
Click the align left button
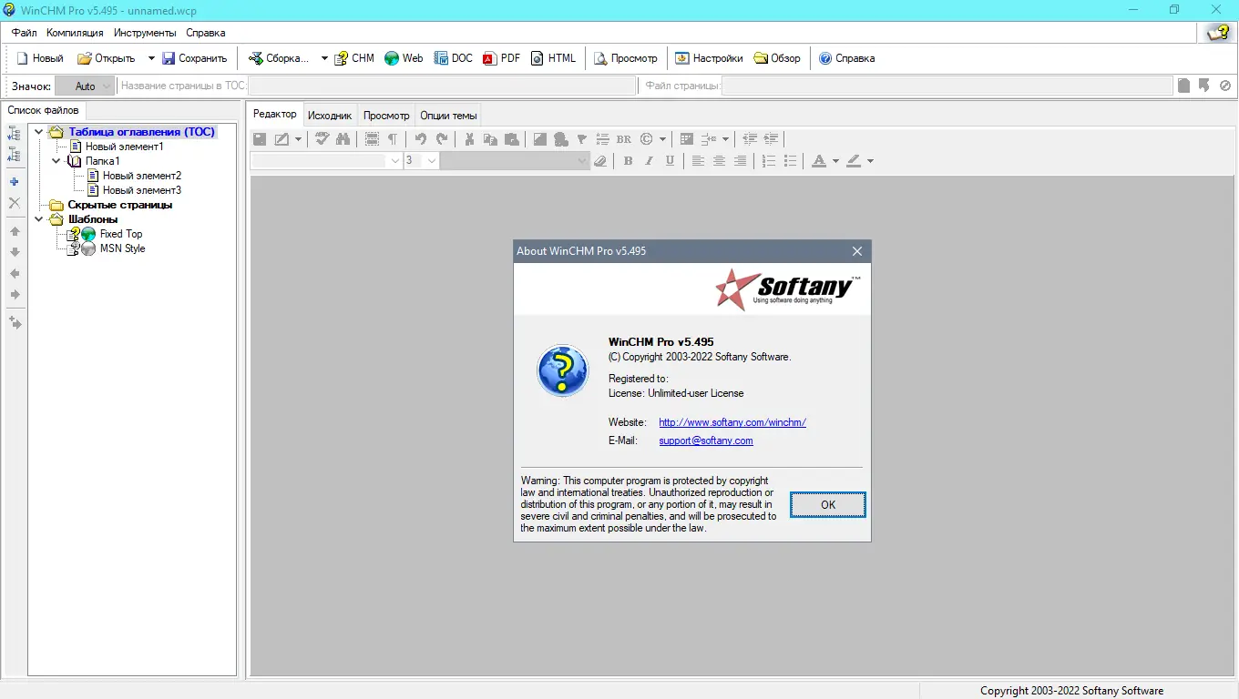pos(698,161)
